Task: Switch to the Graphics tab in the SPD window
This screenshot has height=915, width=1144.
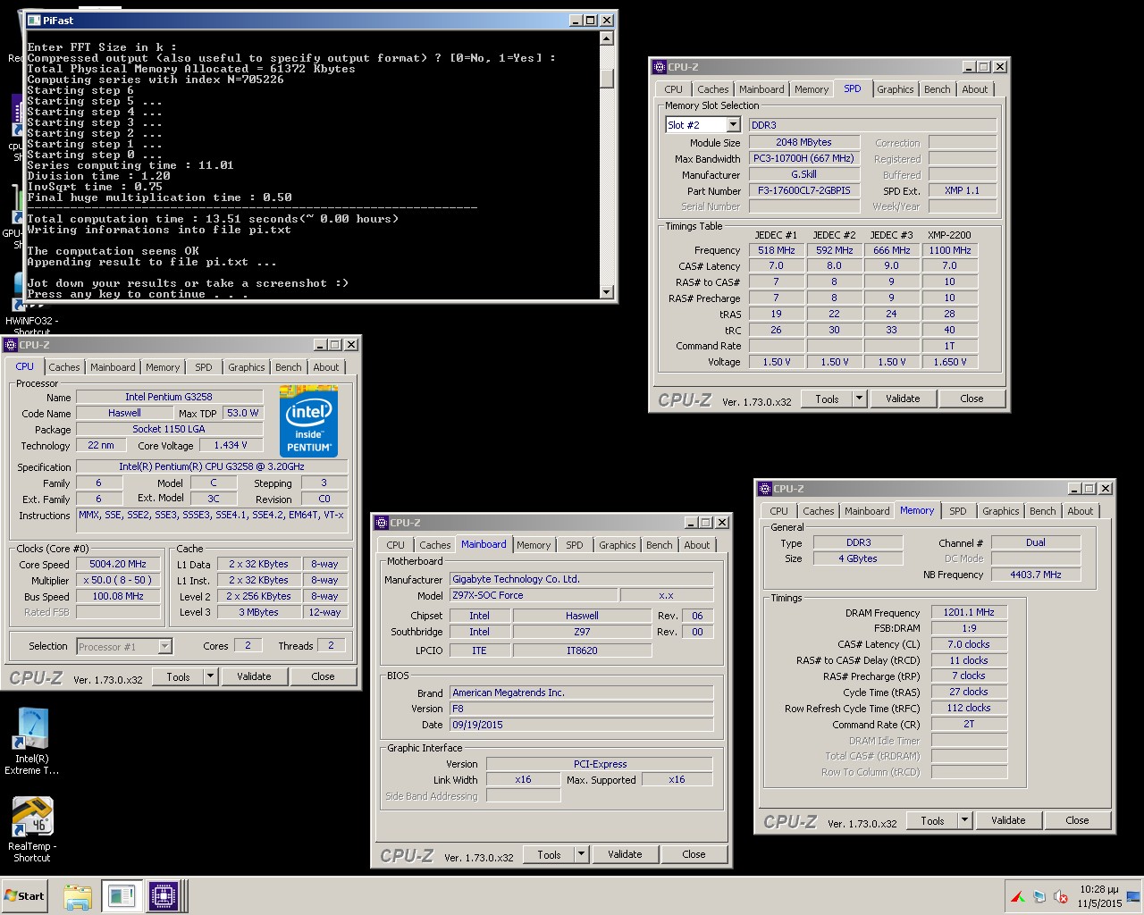Action: 895,89
